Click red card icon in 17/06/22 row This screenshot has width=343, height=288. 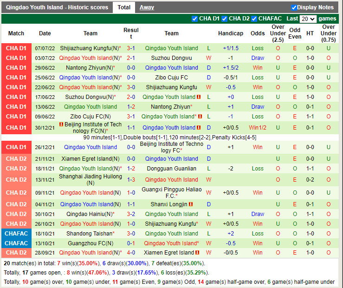(x=198, y=97)
